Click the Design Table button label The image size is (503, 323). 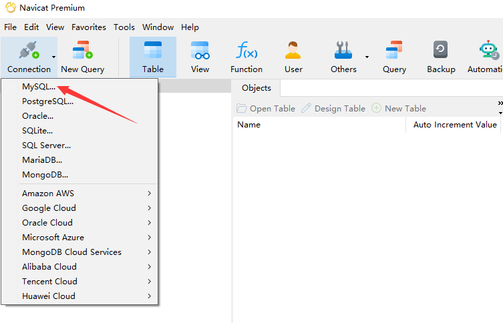coord(340,109)
